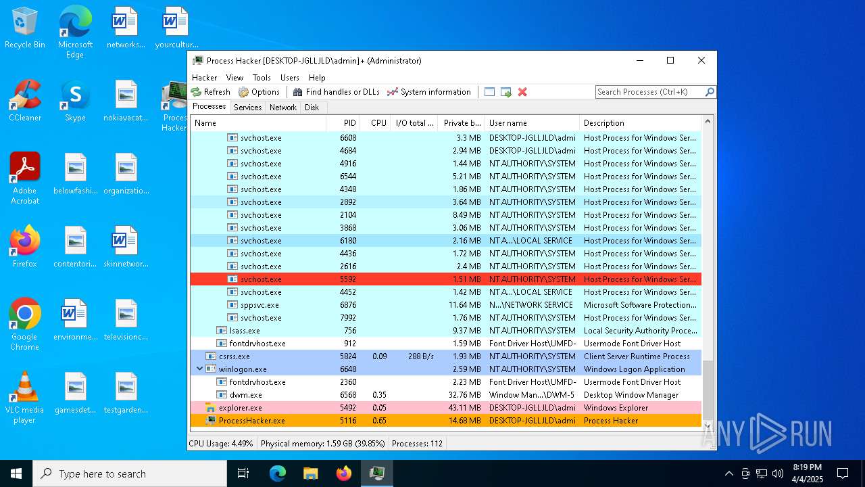
Task: Select the dwm.exe process
Action: (446, 395)
